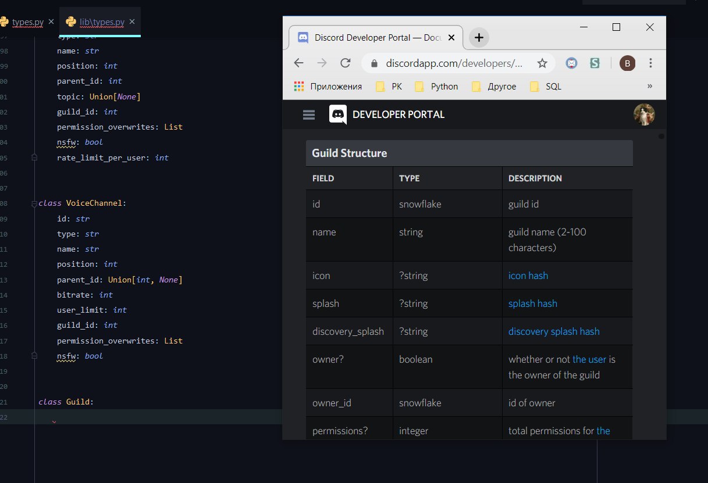Click the parent_id: Union[int, None] line
708x483 pixels.
(x=120, y=280)
